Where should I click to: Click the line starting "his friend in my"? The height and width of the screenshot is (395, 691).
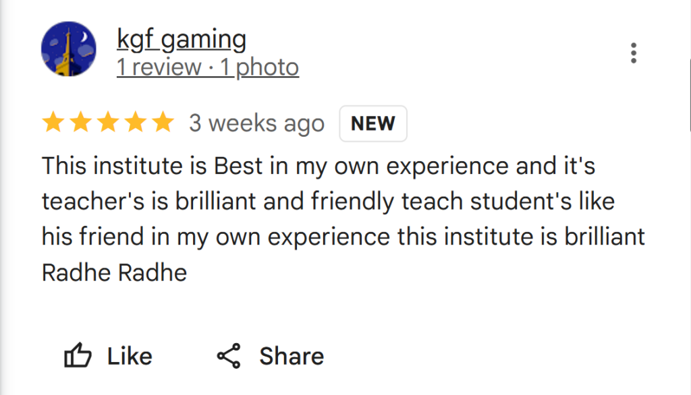[x=343, y=237]
